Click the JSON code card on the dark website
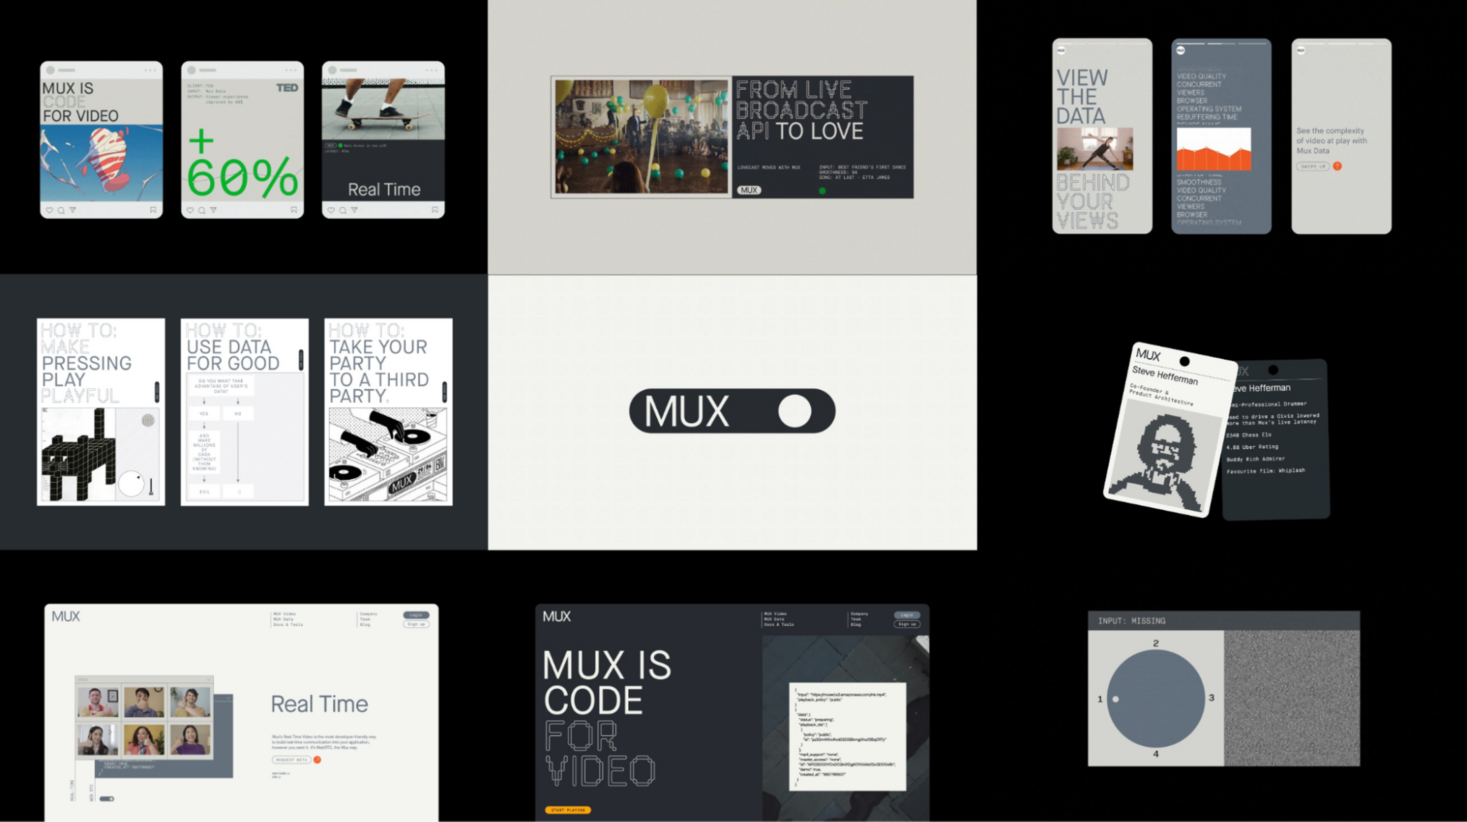 (847, 736)
